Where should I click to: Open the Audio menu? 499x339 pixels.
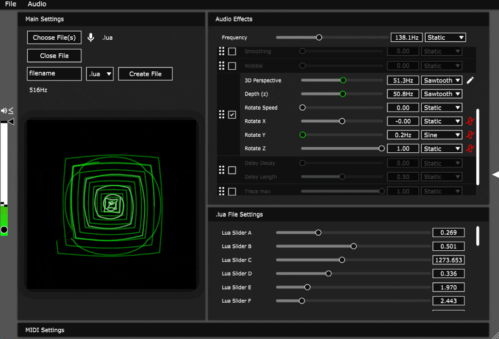[37, 4]
